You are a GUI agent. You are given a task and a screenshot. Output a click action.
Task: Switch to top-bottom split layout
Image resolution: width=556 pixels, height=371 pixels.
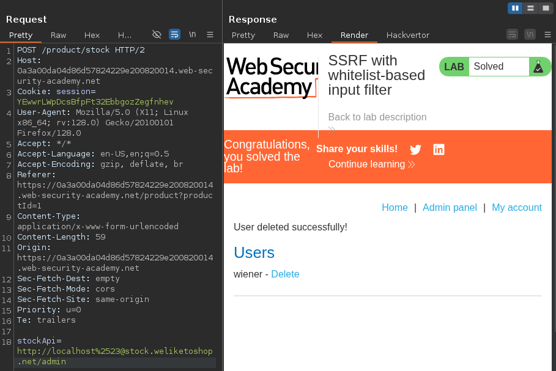point(530,8)
